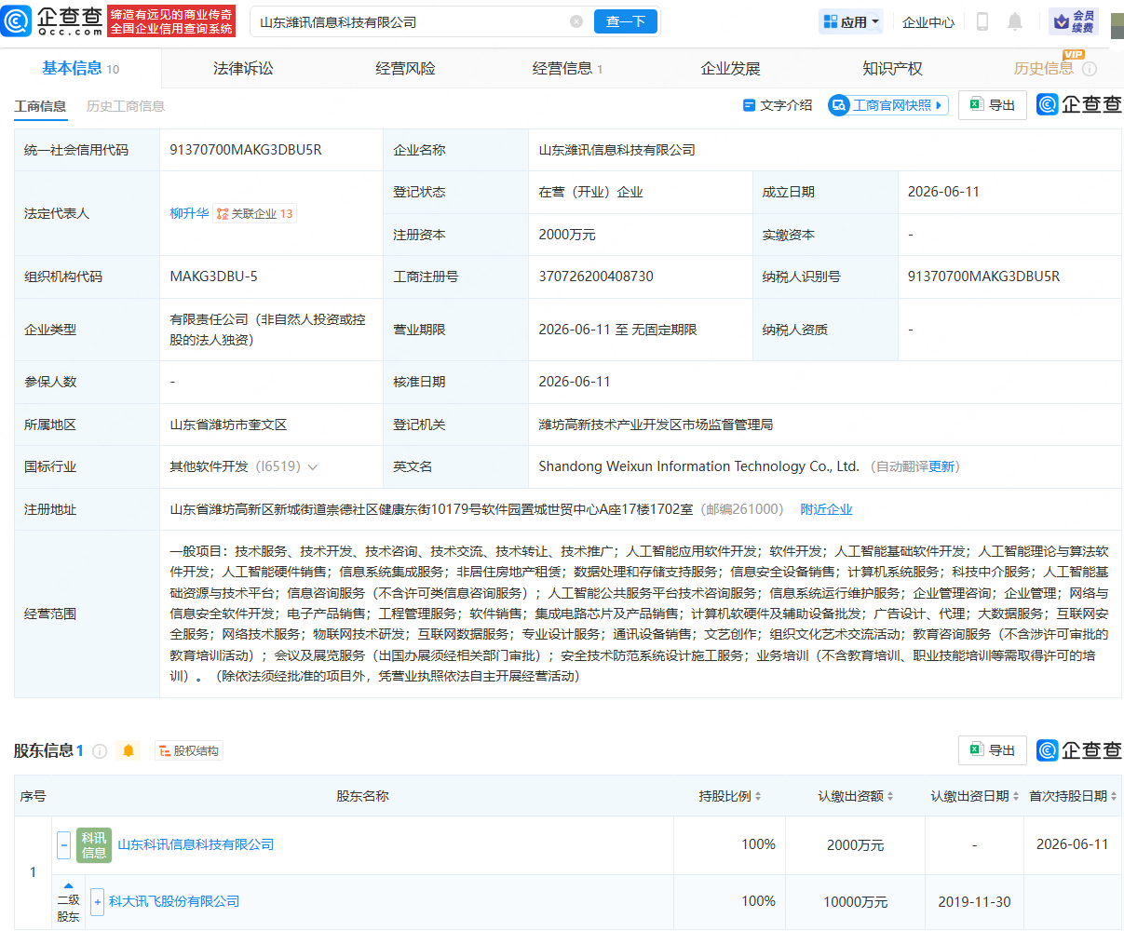Click the 股东名称 column header
The width and height of the screenshot is (1124, 931).
coord(362,796)
